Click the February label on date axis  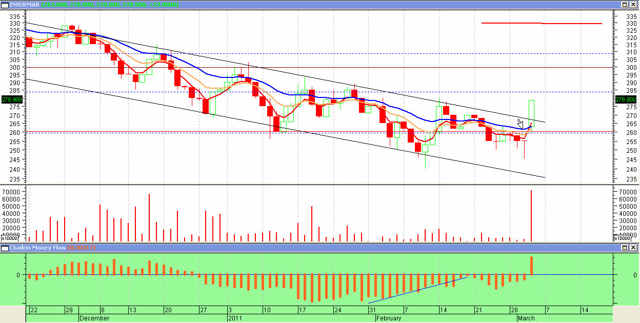coord(389,318)
